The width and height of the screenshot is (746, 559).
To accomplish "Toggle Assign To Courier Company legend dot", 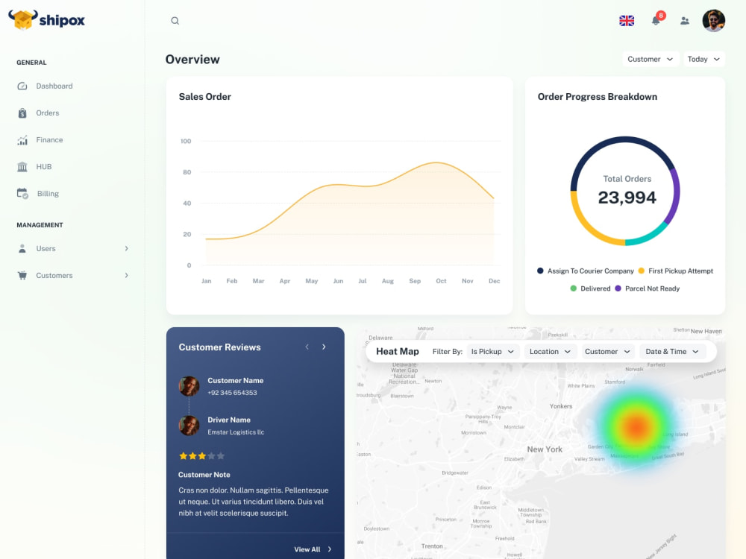I will click(x=540, y=271).
